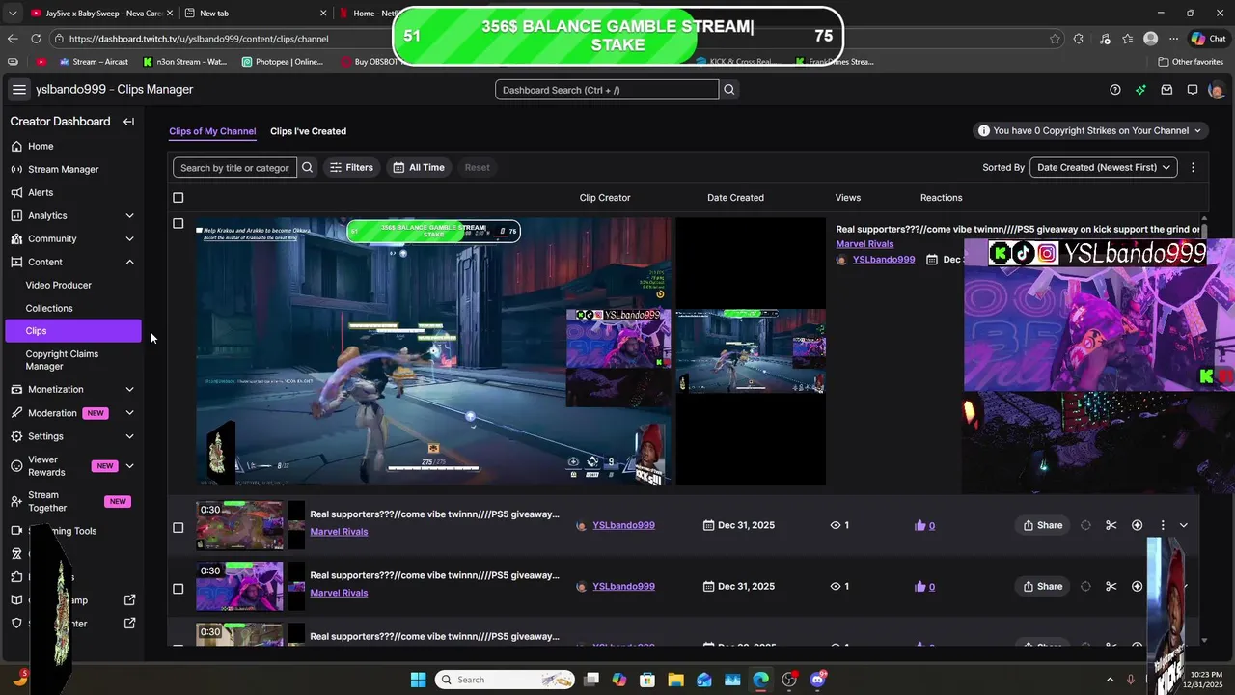Image resolution: width=1235 pixels, height=695 pixels.
Task: Open the browser Extensions puzzle icon
Action: pos(1078,39)
